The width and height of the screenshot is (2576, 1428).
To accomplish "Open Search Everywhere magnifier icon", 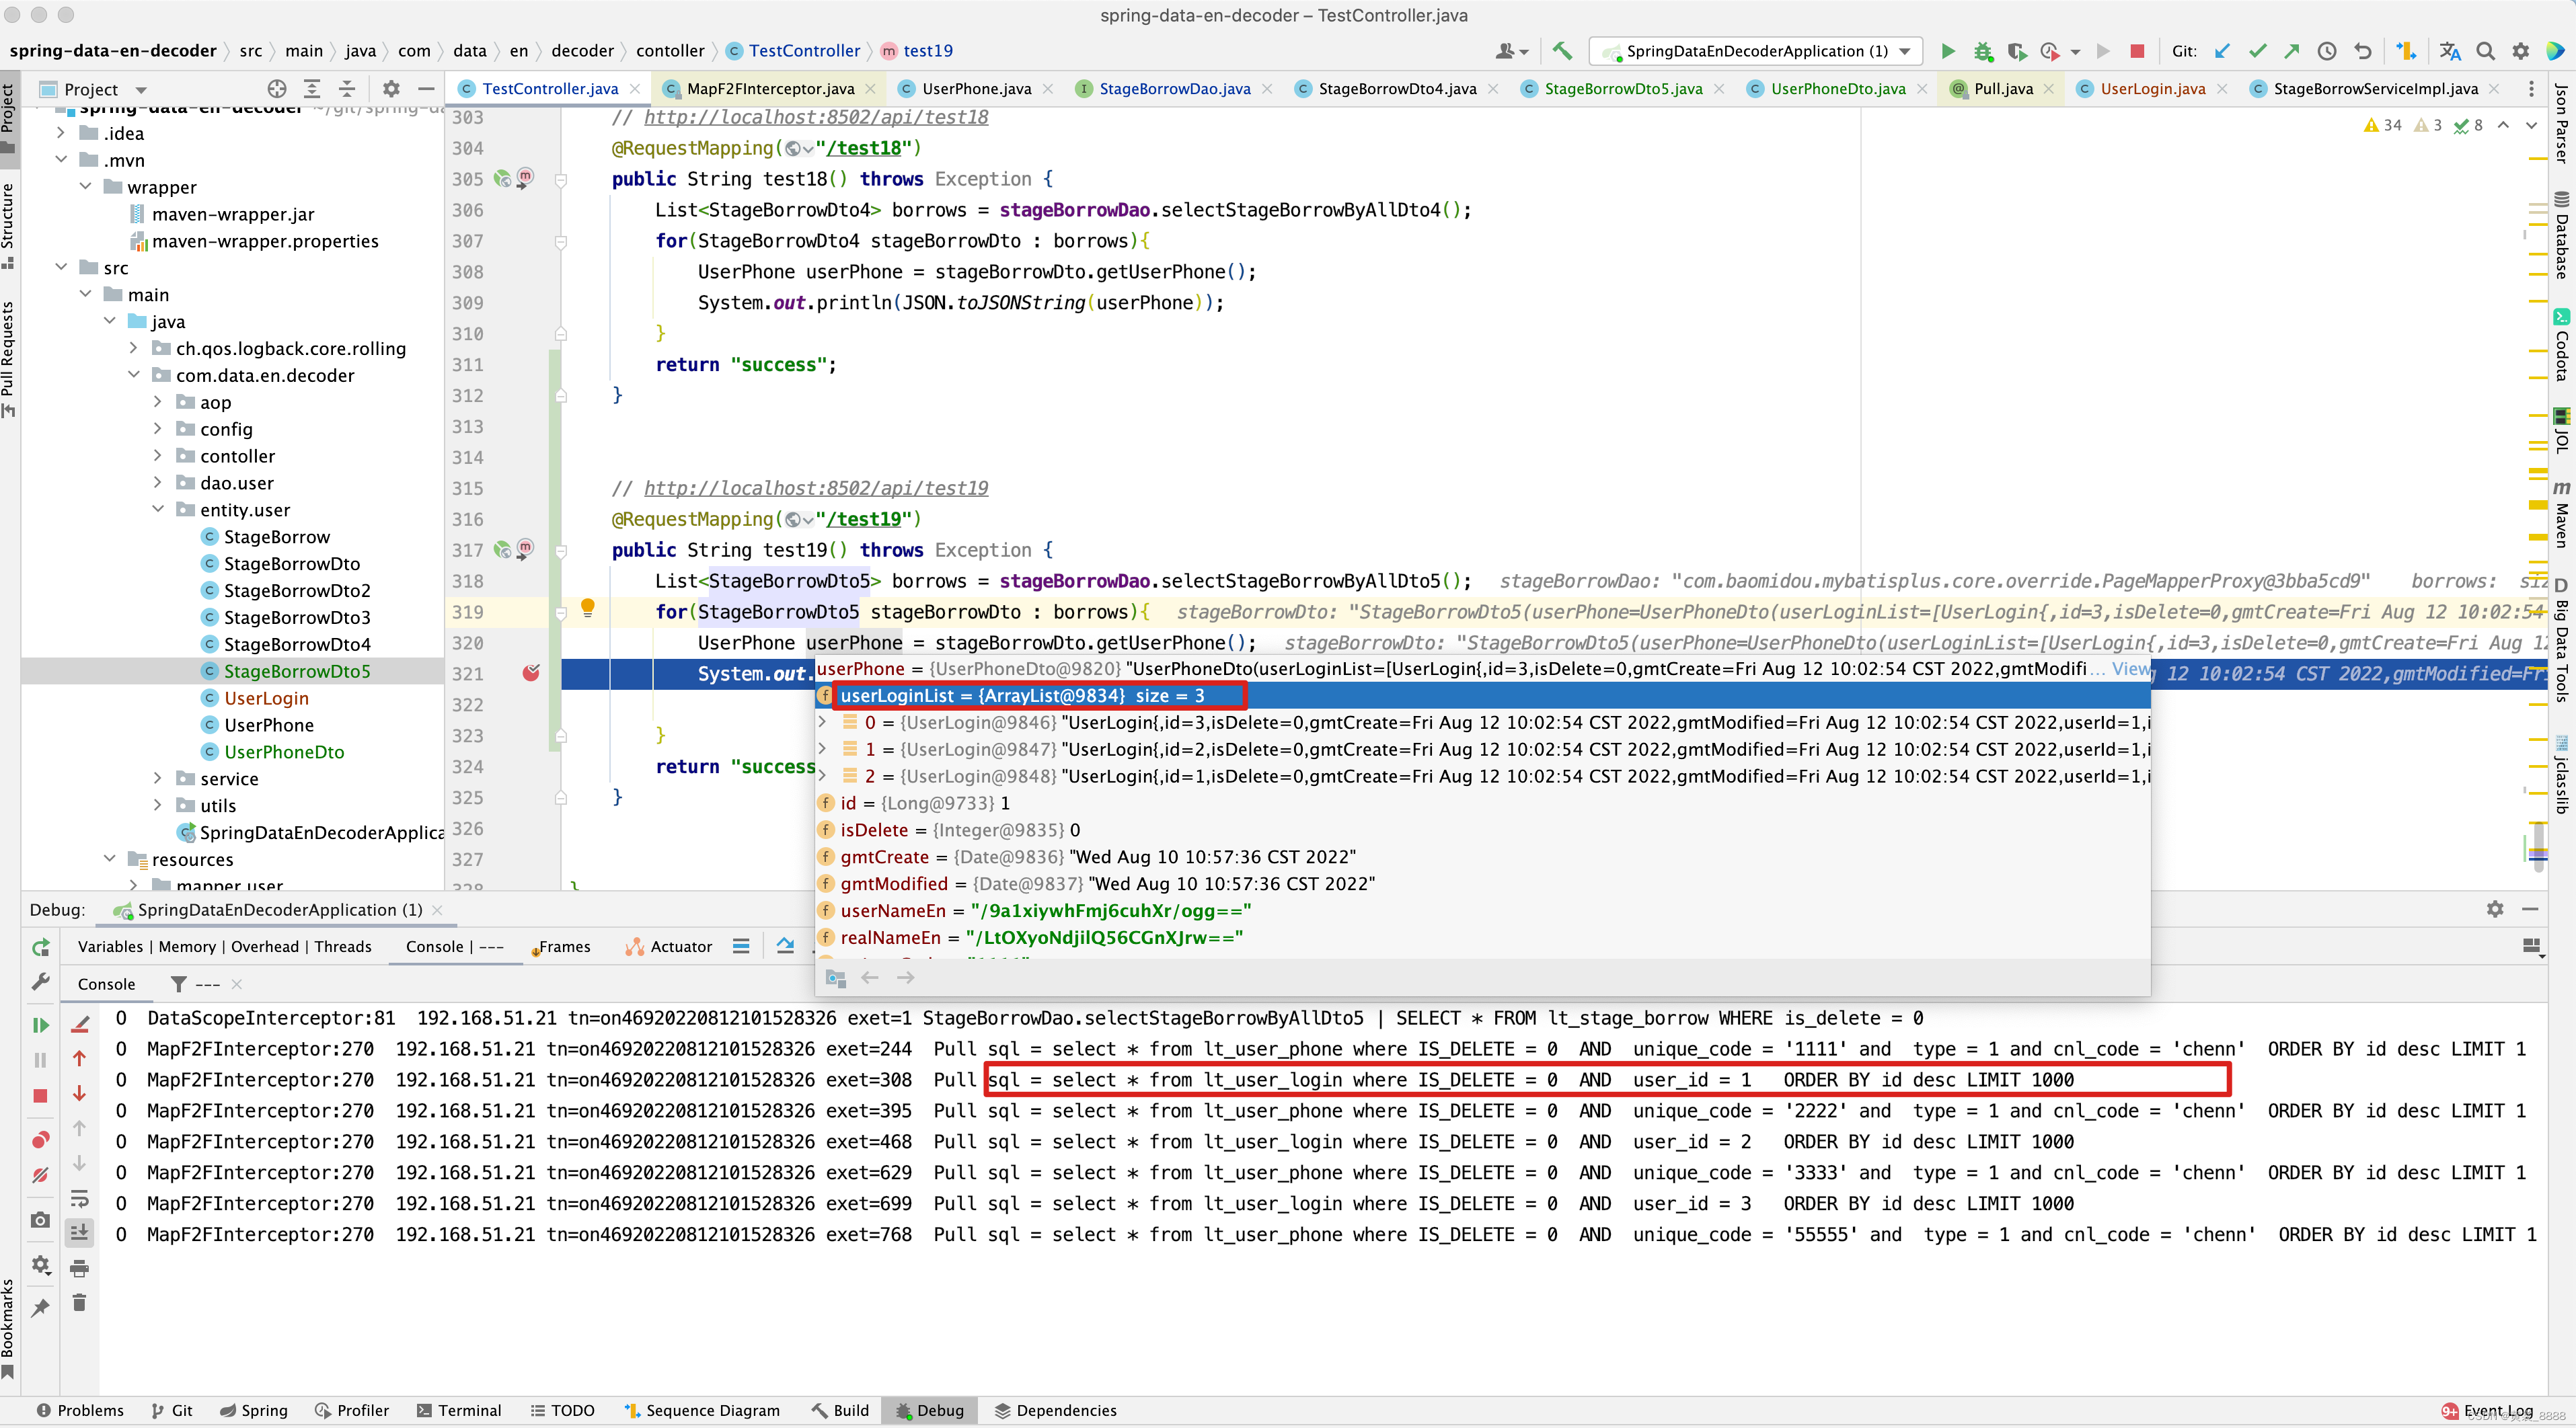I will tap(2485, 50).
